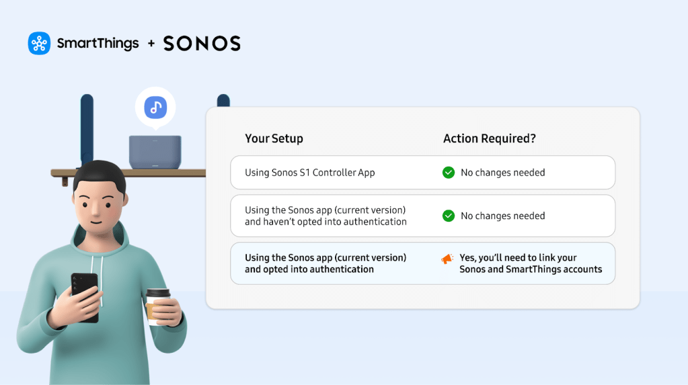This screenshot has width=688, height=385.
Task: Click the "Your Setup" column heading
Action: 274,138
